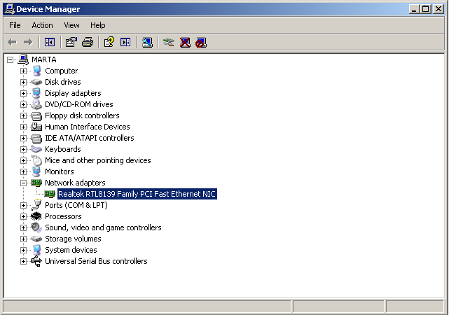449x315 pixels.
Task: Open the File menu
Action: click(x=15, y=25)
